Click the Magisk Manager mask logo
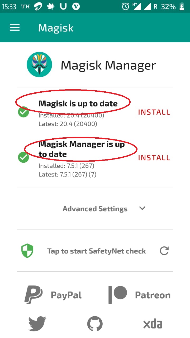190x338 pixels. [x=39, y=64]
